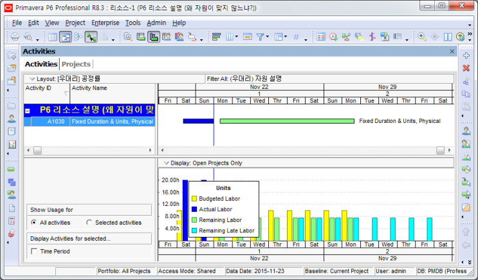Open the Group and Sort dropdown arrow
The height and width of the screenshot is (280, 478).
click(x=286, y=37)
